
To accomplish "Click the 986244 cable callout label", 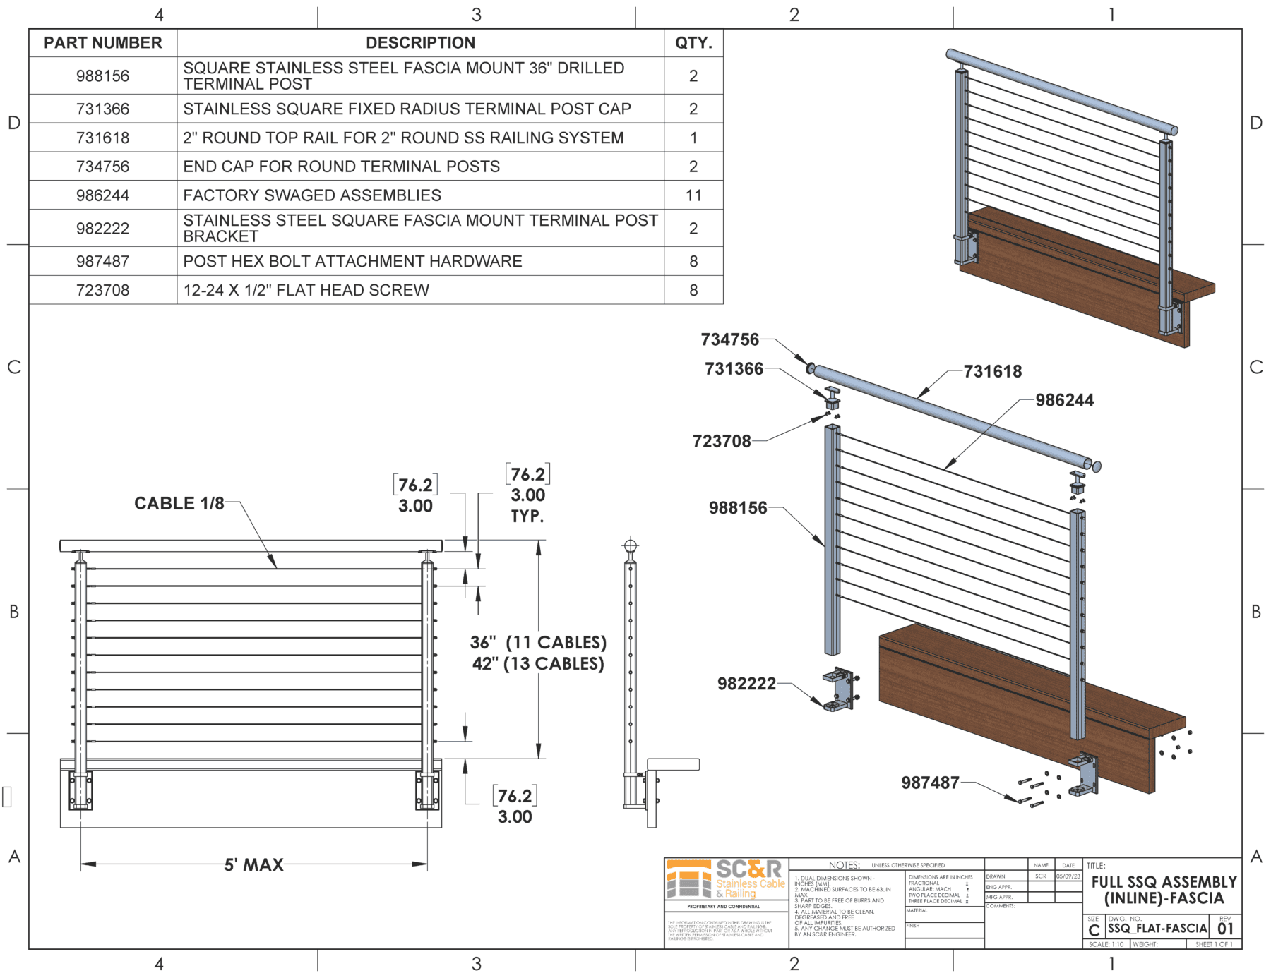I will click(1064, 401).
